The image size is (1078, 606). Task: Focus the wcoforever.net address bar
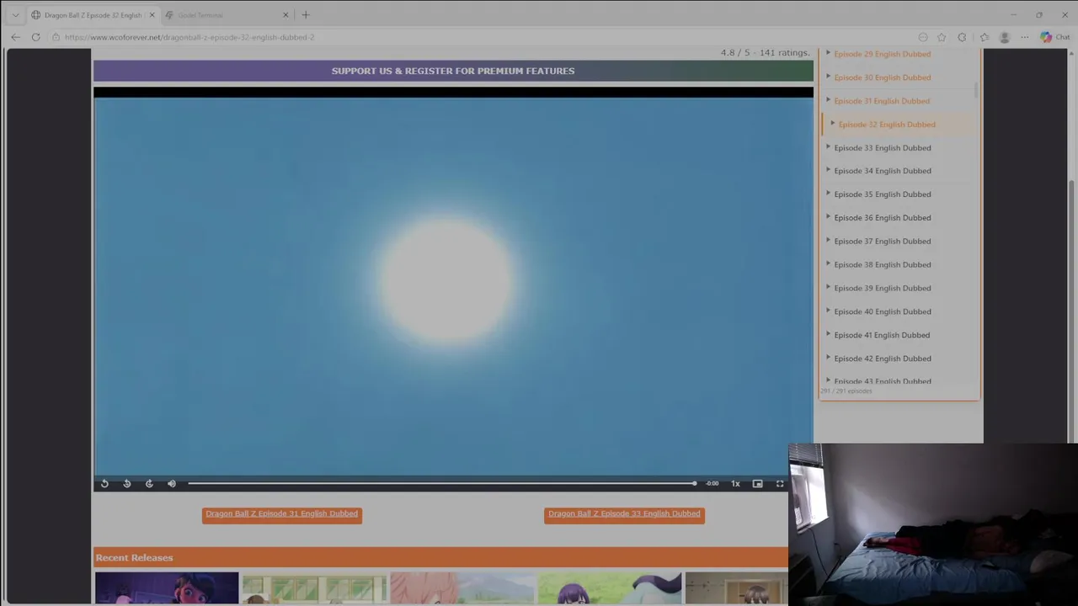point(189,37)
